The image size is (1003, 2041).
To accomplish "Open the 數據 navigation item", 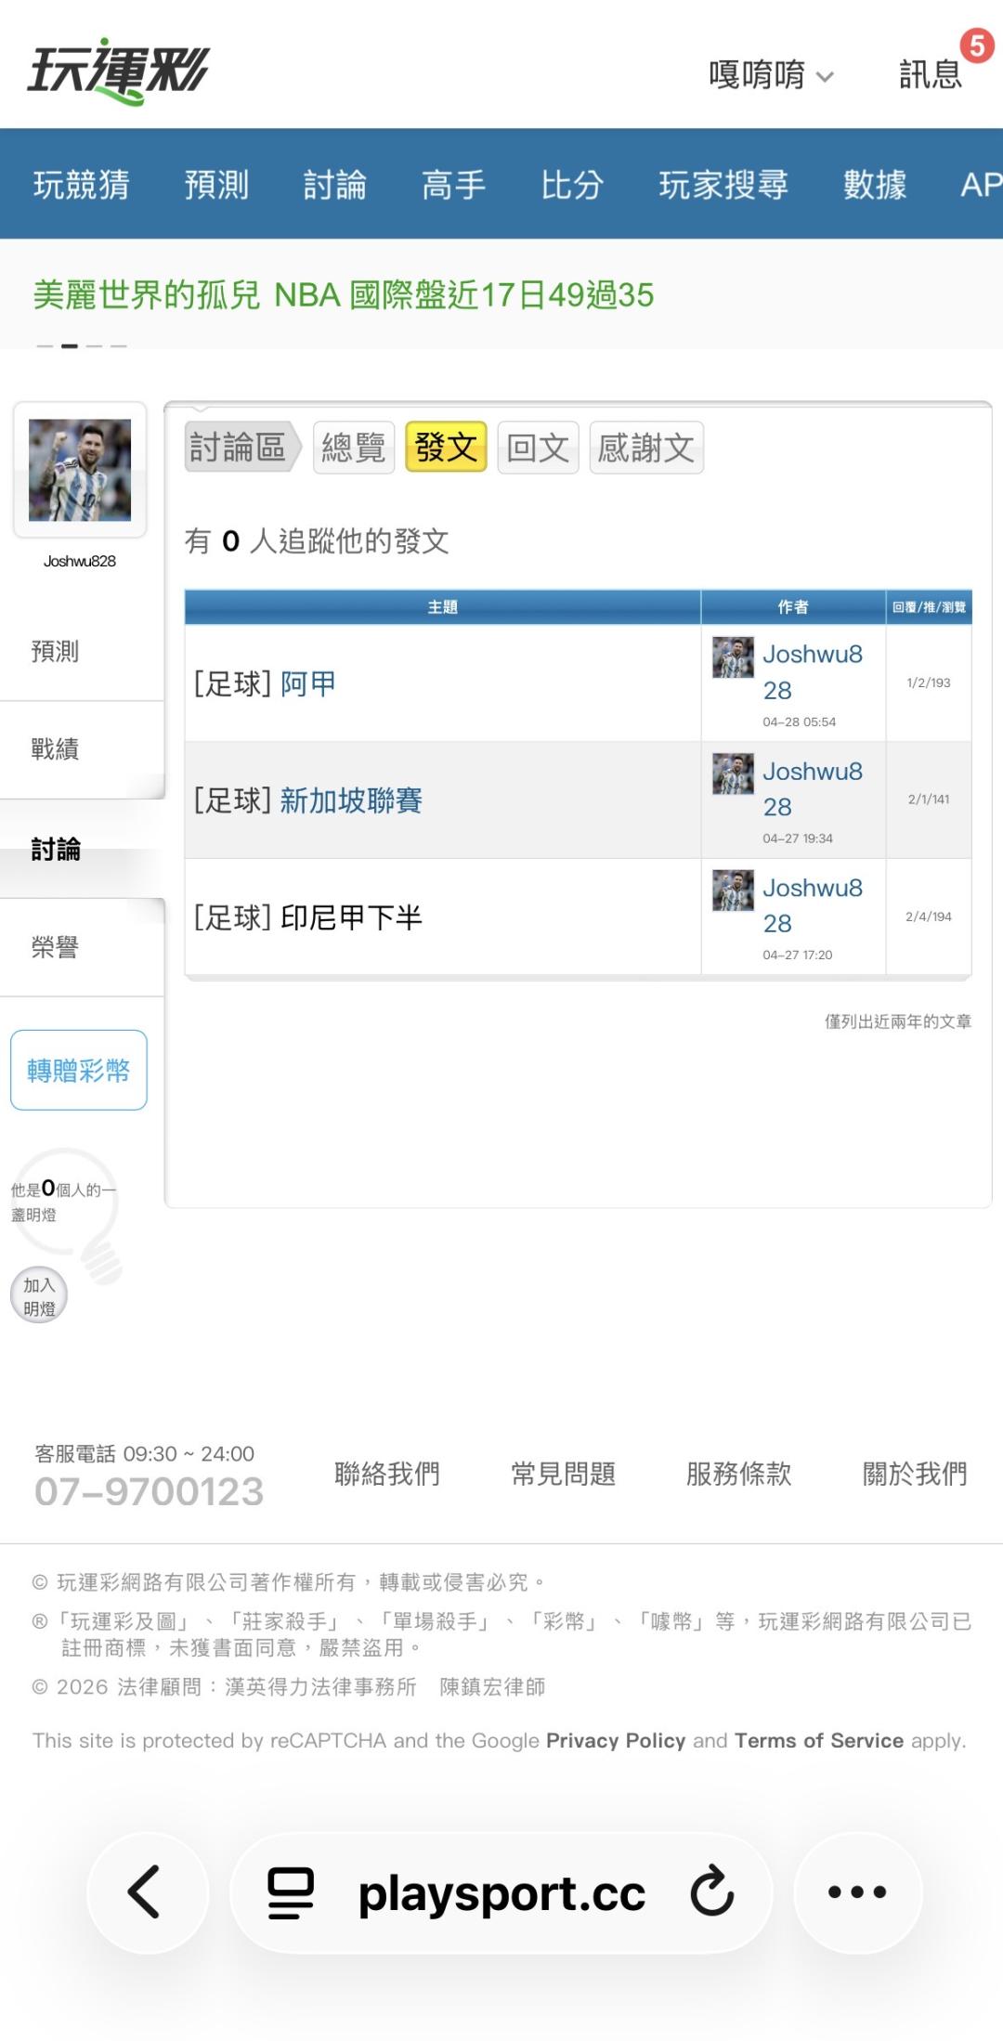I will coord(875,184).
